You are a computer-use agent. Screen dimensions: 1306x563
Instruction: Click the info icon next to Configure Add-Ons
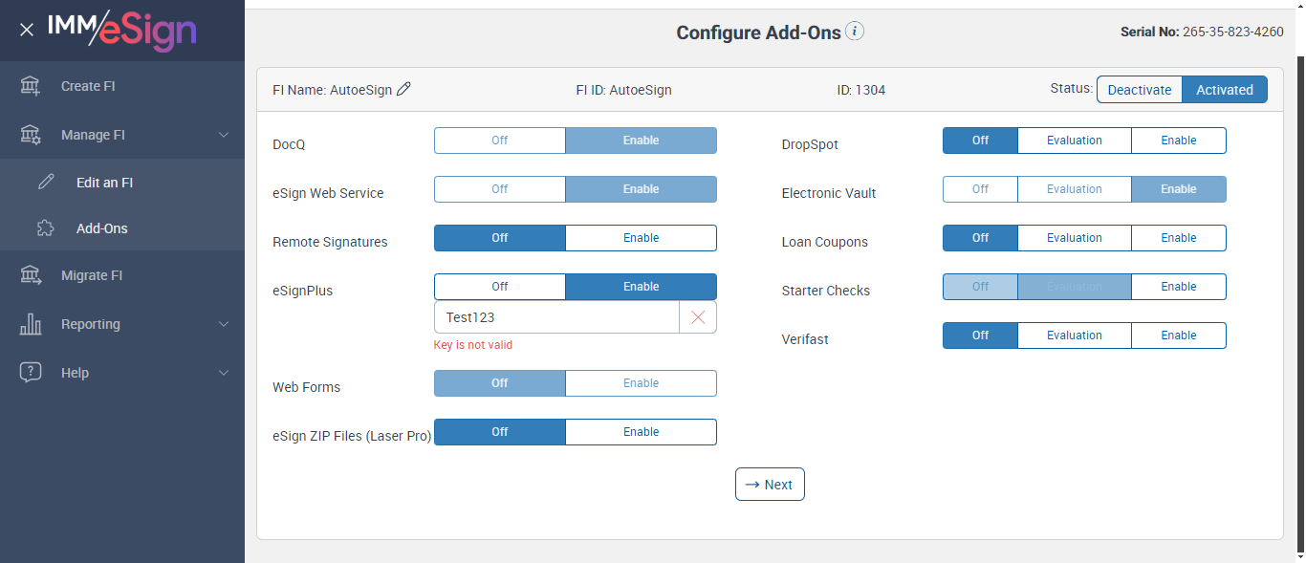pos(855,32)
